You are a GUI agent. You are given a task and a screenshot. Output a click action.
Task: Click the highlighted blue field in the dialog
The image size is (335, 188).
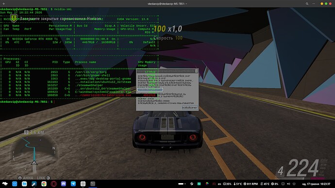point(150,90)
